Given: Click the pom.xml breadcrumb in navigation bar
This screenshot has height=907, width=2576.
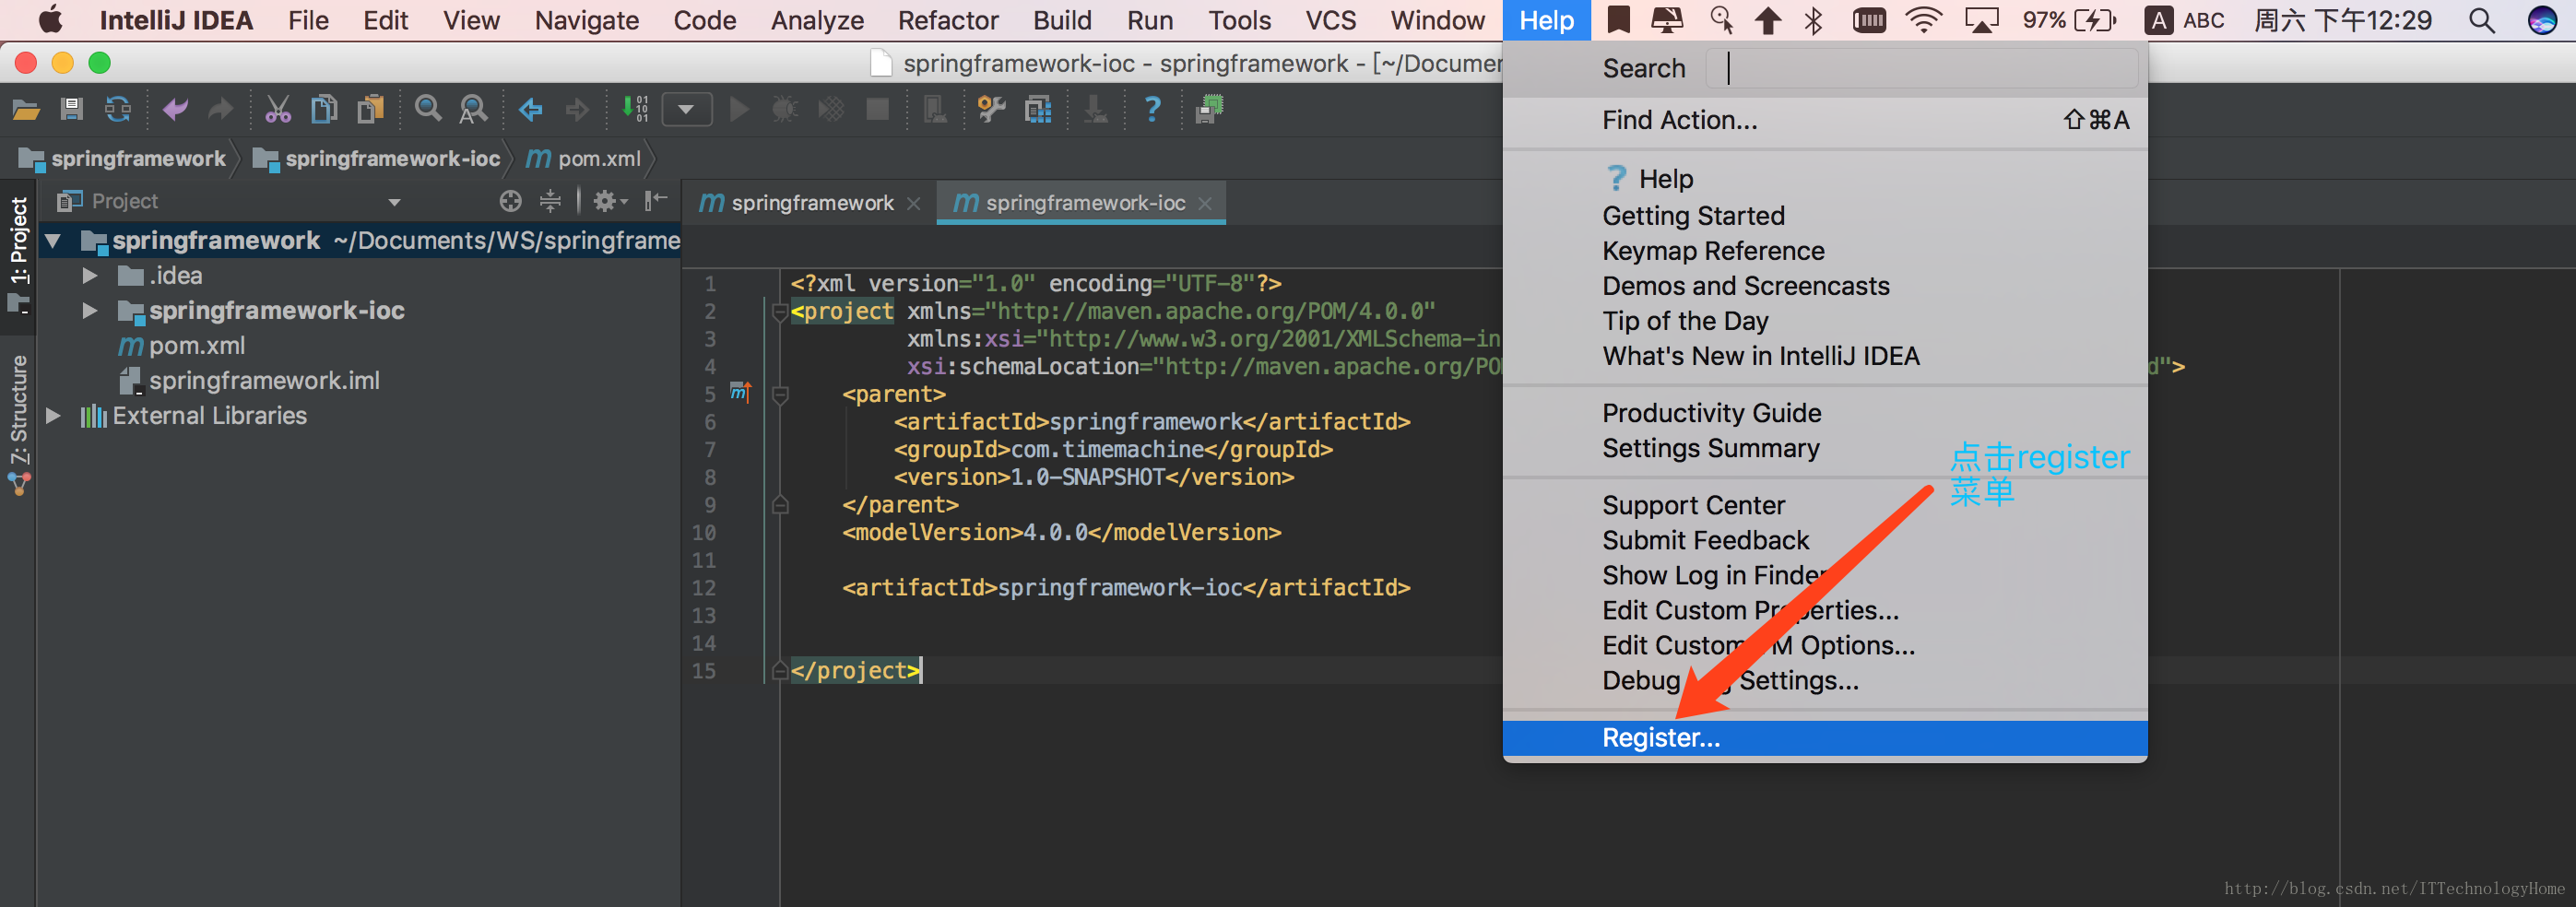Looking at the screenshot, I should 584,159.
